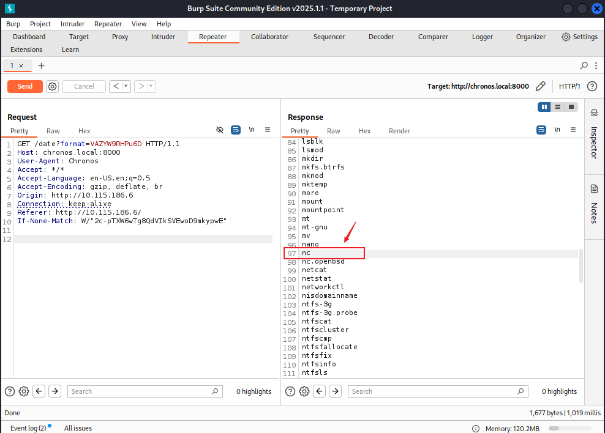
Task: Click the User-Agent header line
Action: (58, 161)
